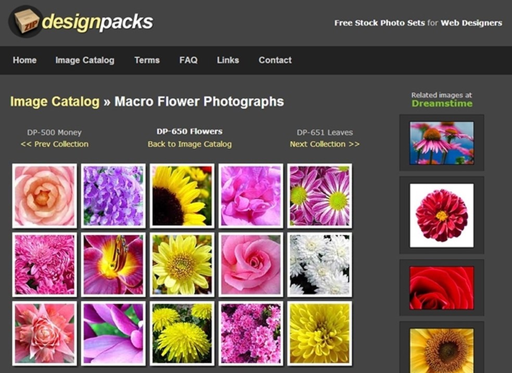Open the small pink blossoms cluster thumbnail
The width and height of the screenshot is (512, 373).
[x=251, y=333]
